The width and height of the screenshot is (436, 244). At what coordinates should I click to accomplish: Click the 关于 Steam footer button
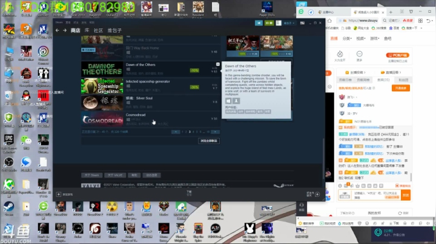(x=92, y=175)
